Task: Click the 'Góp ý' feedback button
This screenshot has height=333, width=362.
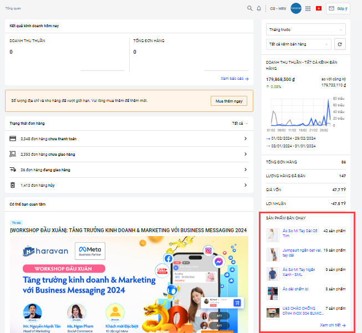Action: coord(339,8)
